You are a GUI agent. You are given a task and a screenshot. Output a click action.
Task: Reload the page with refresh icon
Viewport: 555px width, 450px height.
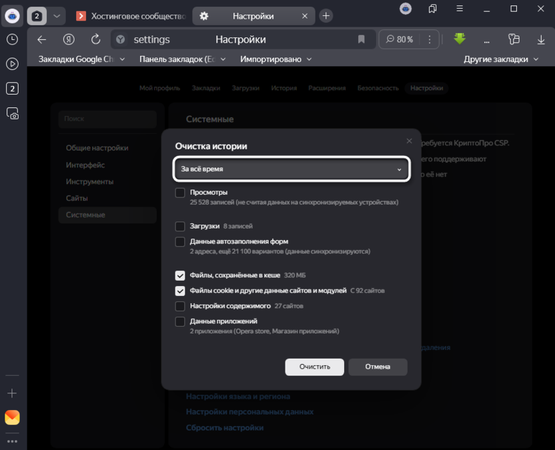95,40
